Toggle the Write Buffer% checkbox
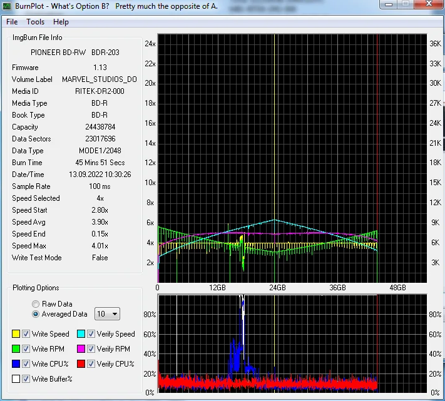Image resolution: width=445 pixels, height=401 pixels. pyautogui.click(x=26, y=378)
